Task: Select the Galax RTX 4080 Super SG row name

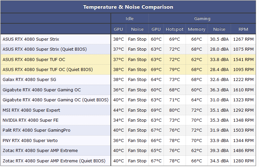Action: [29, 80]
